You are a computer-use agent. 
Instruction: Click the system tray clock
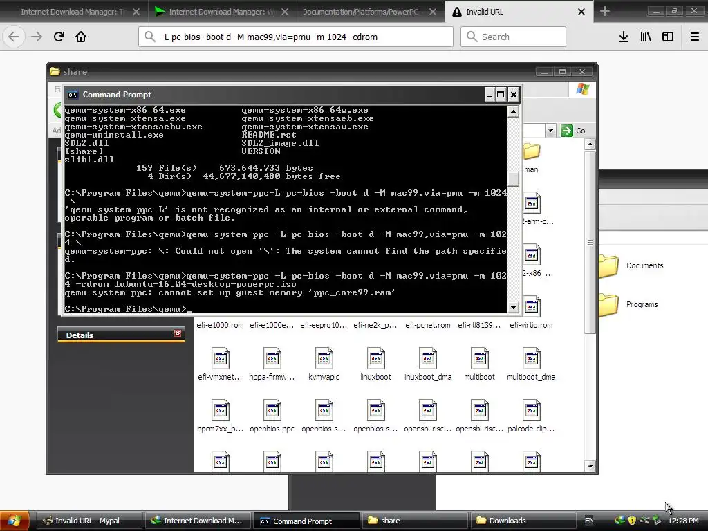[x=683, y=521]
